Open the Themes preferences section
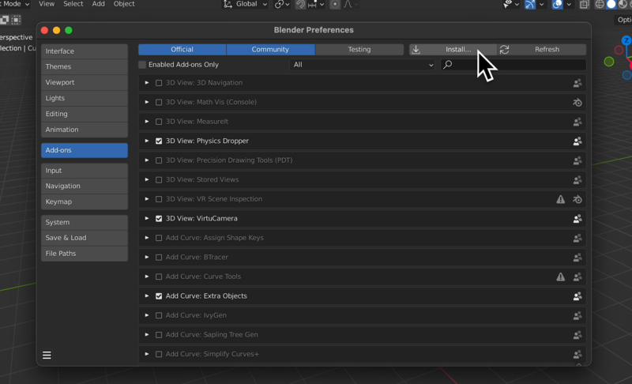632x384 pixels. pyautogui.click(x=85, y=66)
